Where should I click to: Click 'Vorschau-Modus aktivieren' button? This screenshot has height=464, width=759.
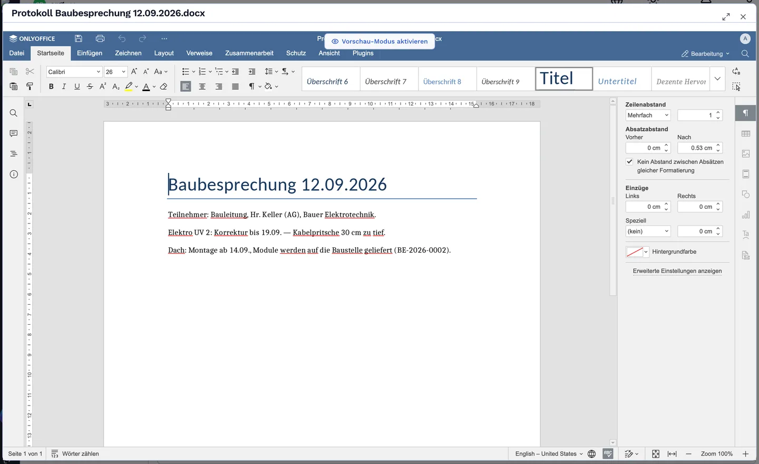tap(379, 41)
